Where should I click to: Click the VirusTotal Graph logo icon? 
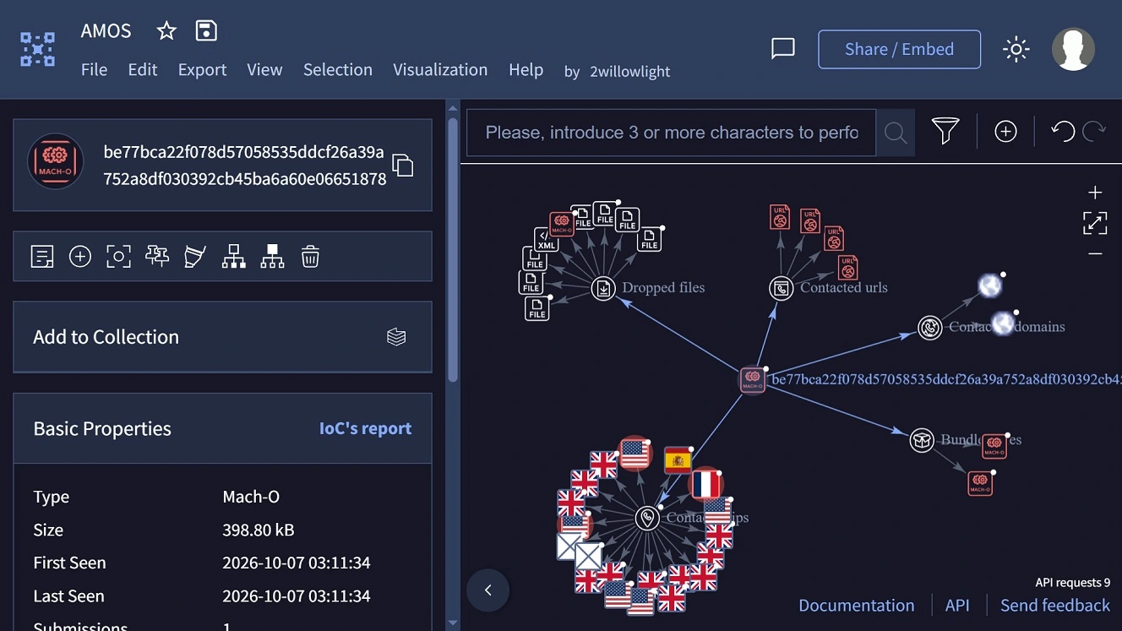[37, 49]
